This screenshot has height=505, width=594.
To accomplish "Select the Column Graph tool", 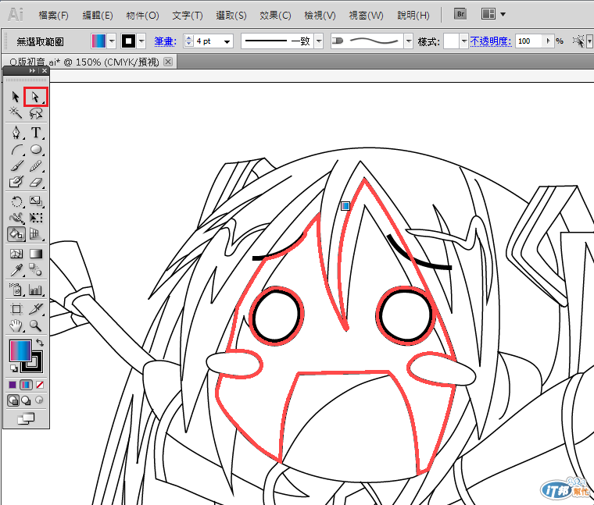I will pyautogui.click(x=36, y=290).
